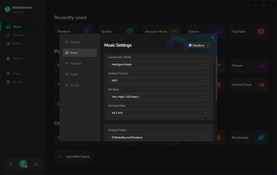Open the AI Lab settings tab
The width and height of the screenshot is (277, 175).
click(x=80, y=85)
